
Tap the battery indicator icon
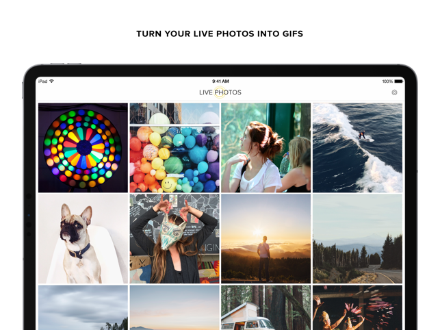click(398, 81)
